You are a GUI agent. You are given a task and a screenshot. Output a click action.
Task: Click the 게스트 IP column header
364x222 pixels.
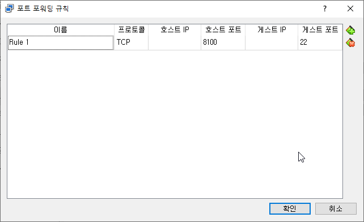tap(272, 29)
